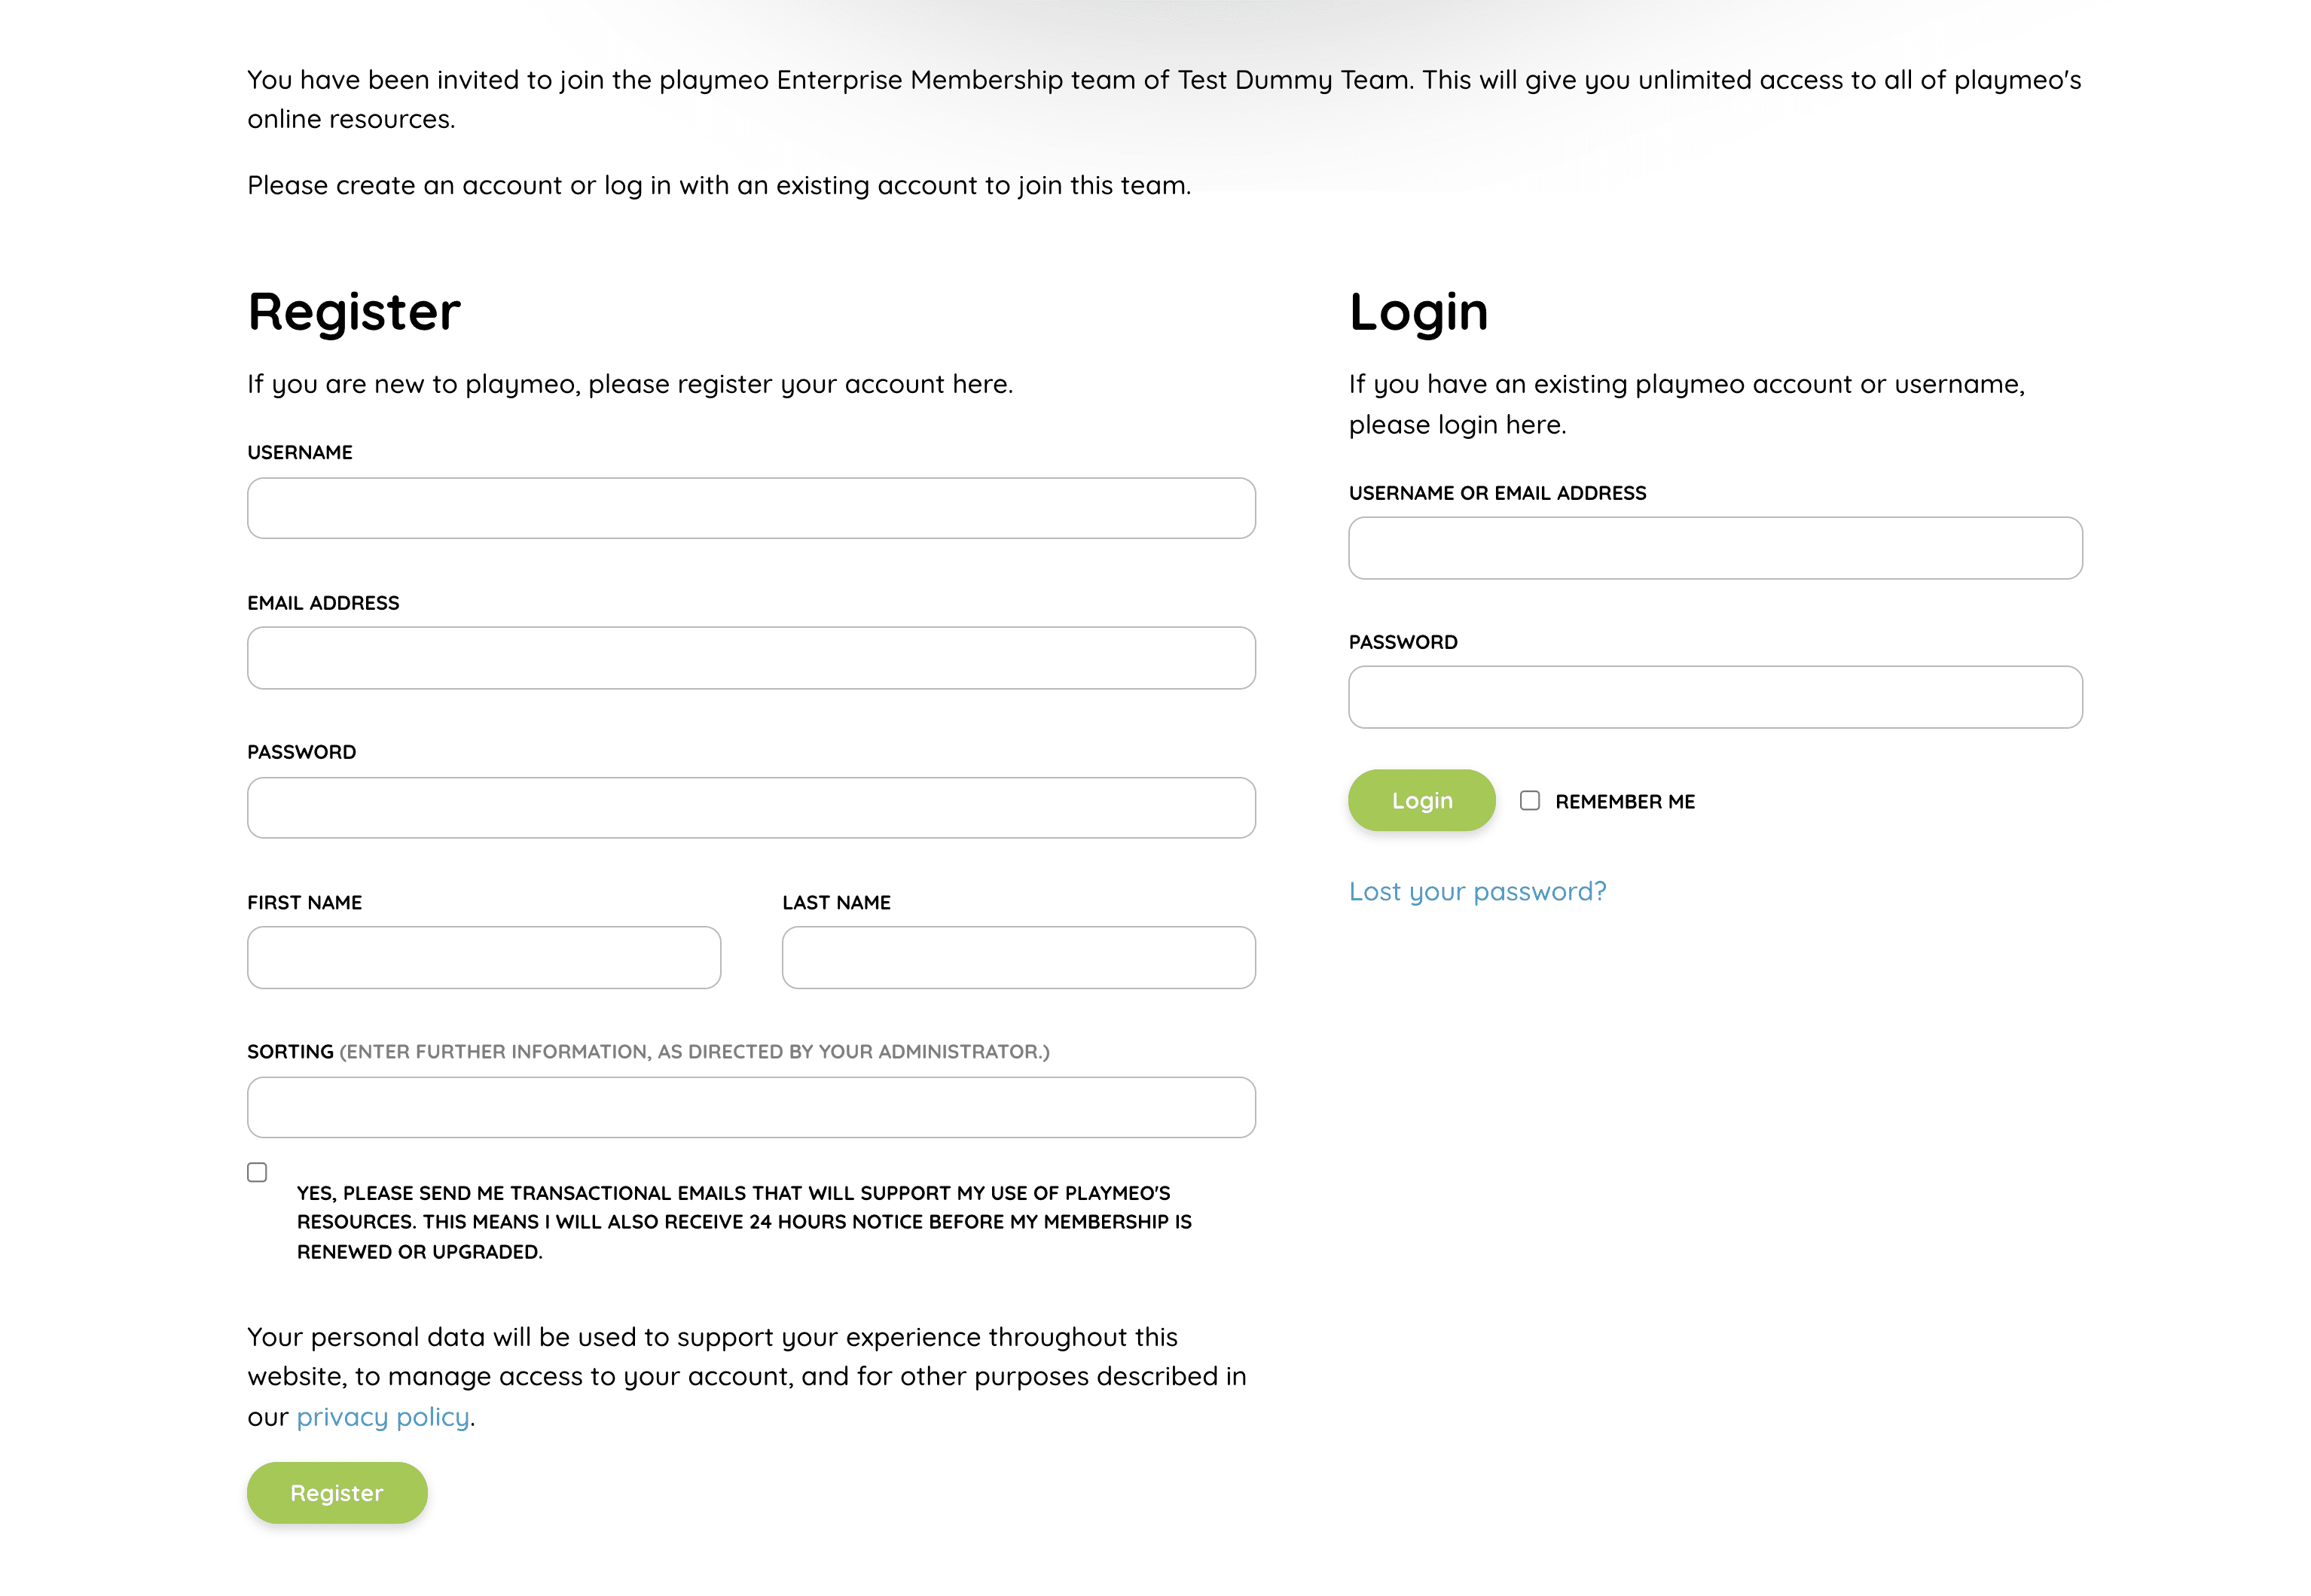Click the SORTING information field
The image size is (2311, 1596).
pos(750,1106)
